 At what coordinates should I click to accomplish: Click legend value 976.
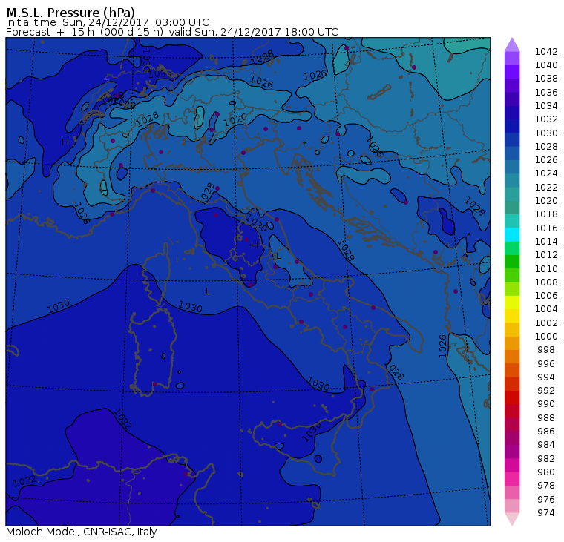coord(549,499)
